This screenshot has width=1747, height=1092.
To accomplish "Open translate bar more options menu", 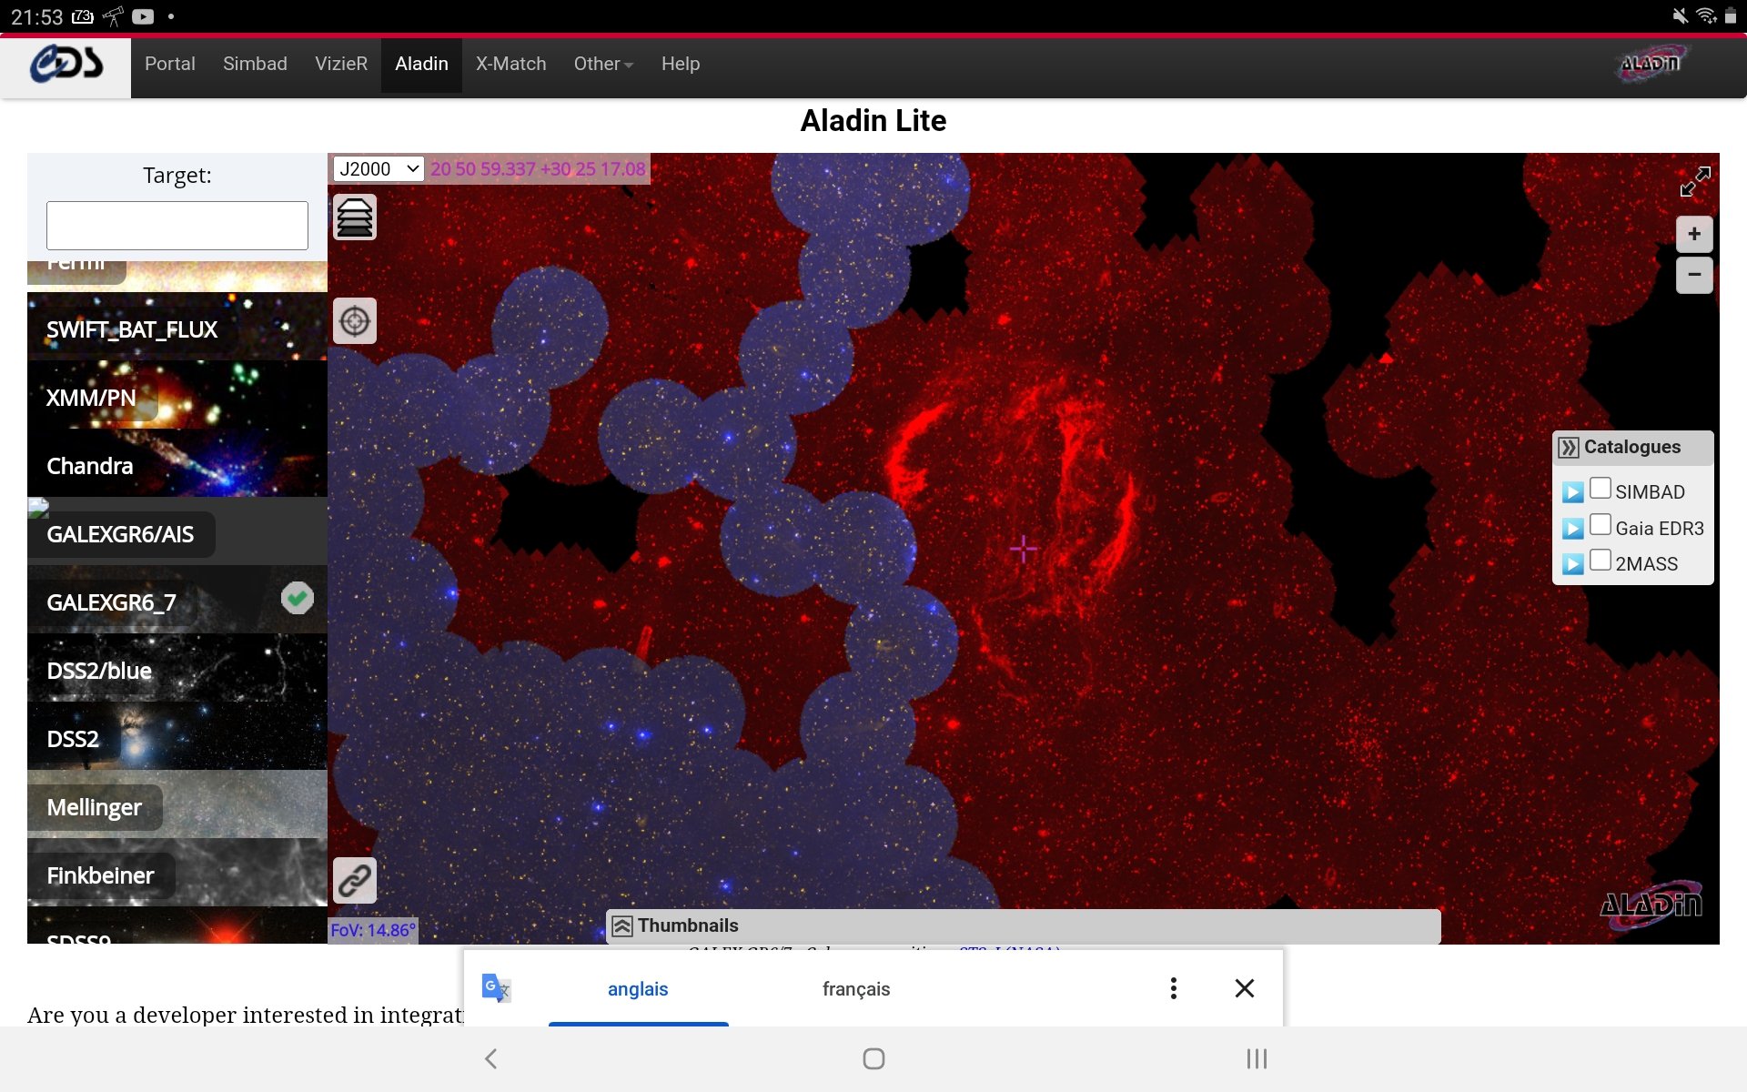I will tap(1174, 988).
